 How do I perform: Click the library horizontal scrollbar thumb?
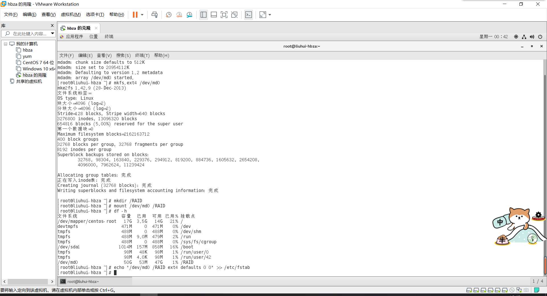(x=28, y=281)
